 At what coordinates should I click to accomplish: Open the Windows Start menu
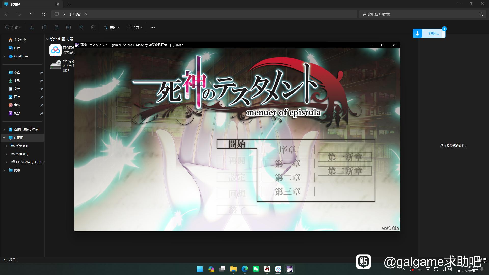(x=200, y=269)
